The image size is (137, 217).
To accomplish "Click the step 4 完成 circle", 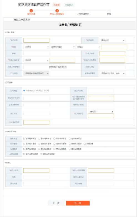I will (109, 11).
